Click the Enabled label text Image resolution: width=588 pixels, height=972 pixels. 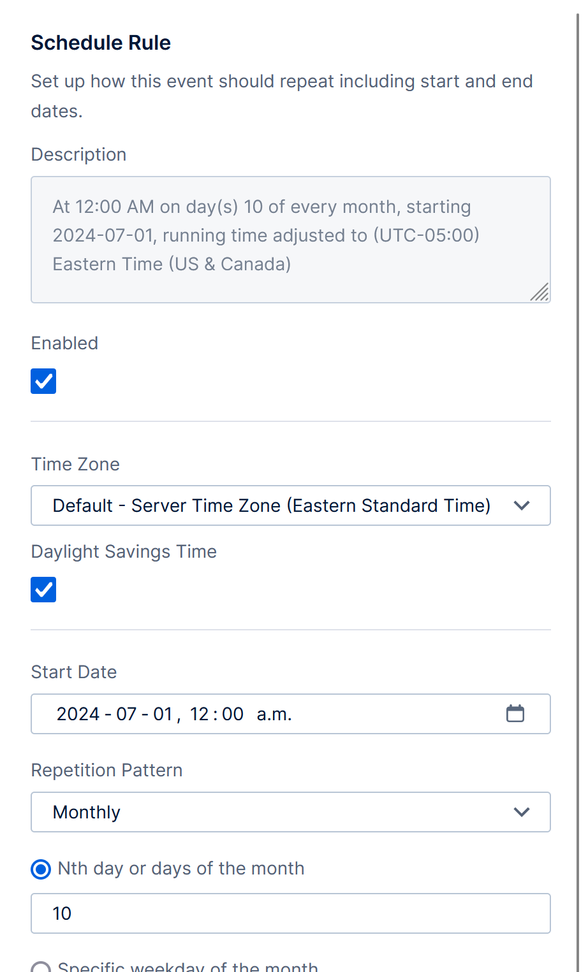point(64,343)
